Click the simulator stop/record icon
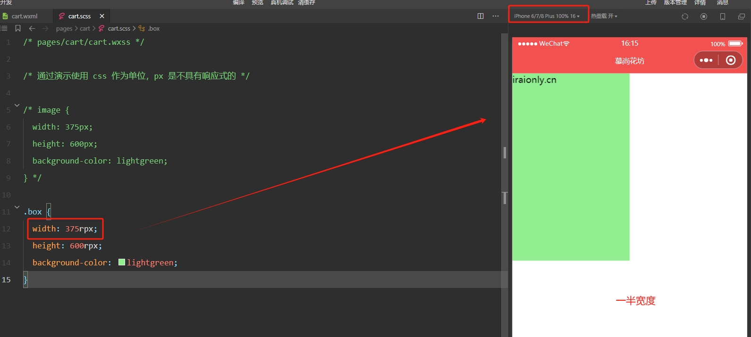The width and height of the screenshot is (751, 337). click(x=704, y=16)
